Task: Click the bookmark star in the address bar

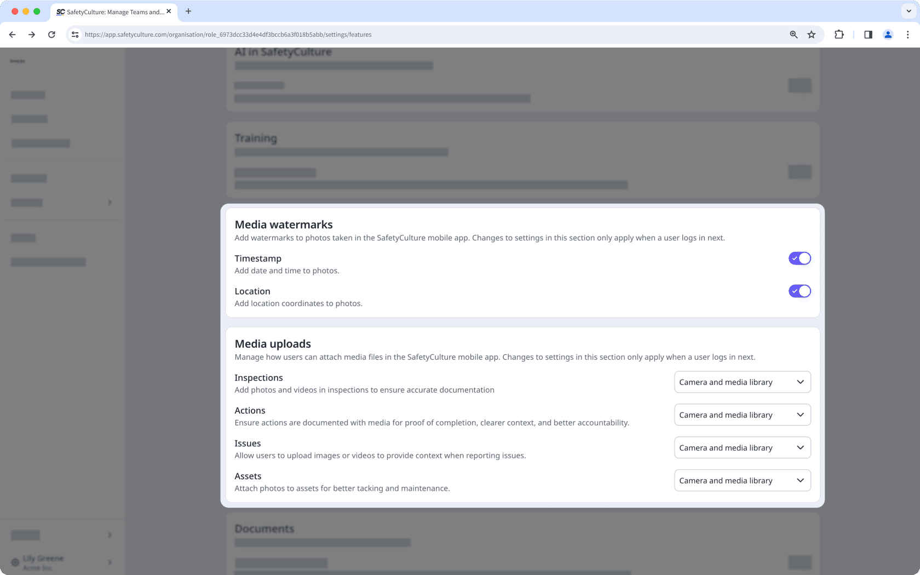Action: tap(811, 34)
